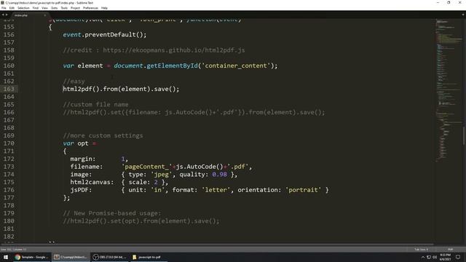Open tab list dropdown at tab bar end
Screen dimensions: 466x262
tap(463, 15)
